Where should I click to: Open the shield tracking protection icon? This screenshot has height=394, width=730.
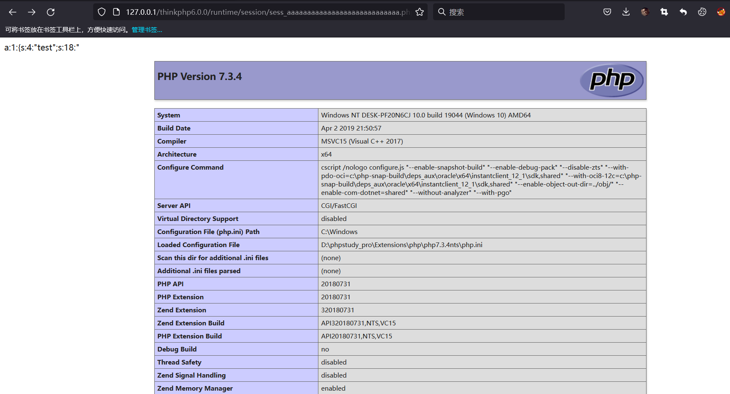pyautogui.click(x=102, y=12)
